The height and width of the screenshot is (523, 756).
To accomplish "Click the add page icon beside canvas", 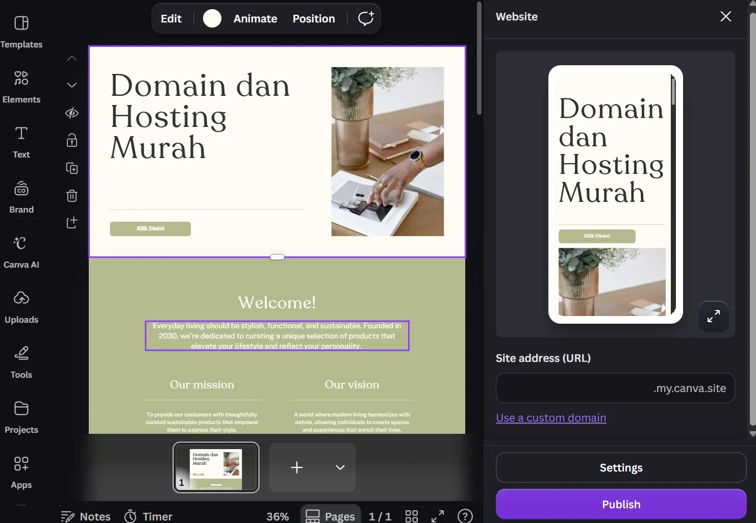I will pos(72,222).
